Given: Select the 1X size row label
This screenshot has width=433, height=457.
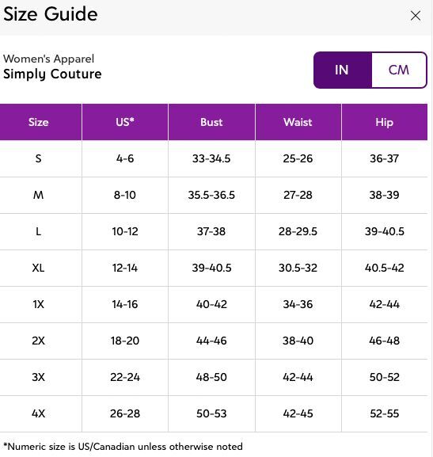Looking at the screenshot, I should tap(38, 304).
